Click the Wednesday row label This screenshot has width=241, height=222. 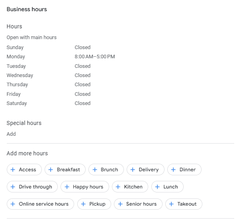point(20,75)
